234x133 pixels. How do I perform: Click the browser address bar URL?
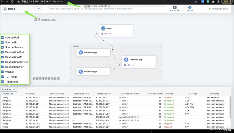pos(47,2)
